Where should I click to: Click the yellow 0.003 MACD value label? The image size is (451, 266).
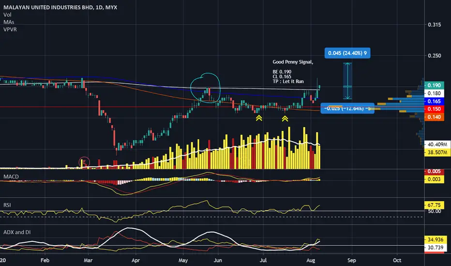pyautogui.click(x=435, y=179)
